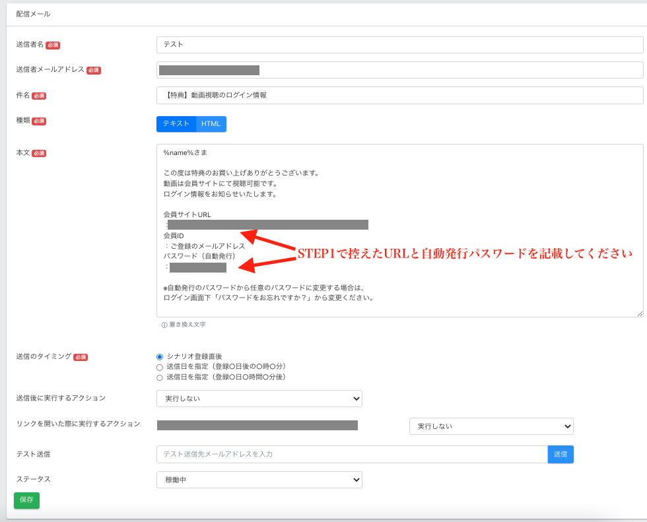Image resolution: width=647 pixels, height=522 pixels.
Task: Click the 件名 subject input field
Action: coord(399,95)
